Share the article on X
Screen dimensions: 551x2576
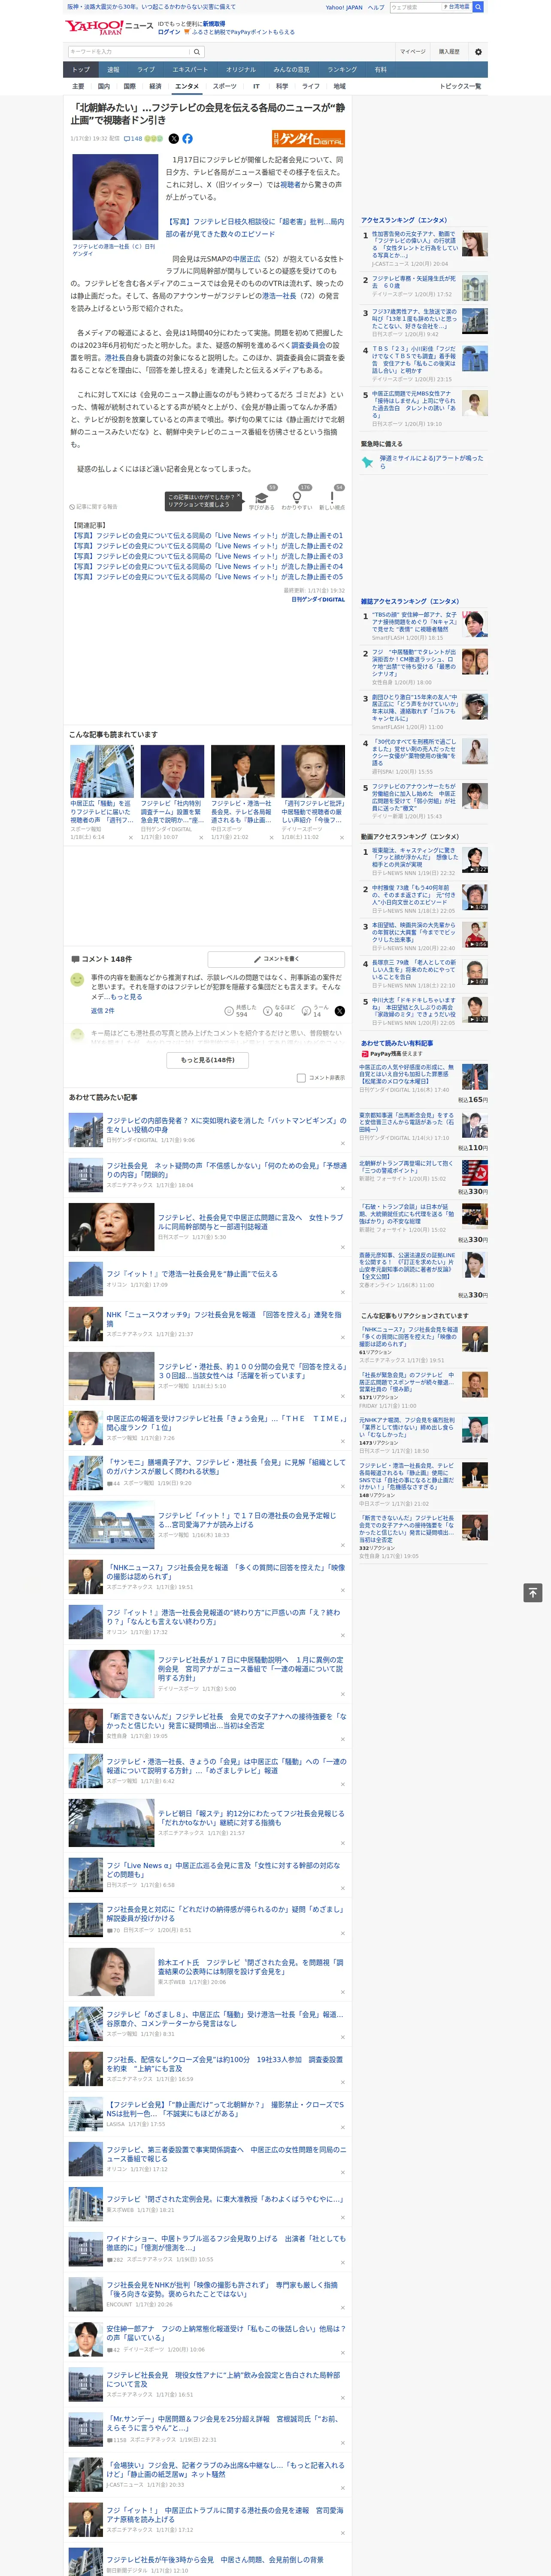point(174,139)
